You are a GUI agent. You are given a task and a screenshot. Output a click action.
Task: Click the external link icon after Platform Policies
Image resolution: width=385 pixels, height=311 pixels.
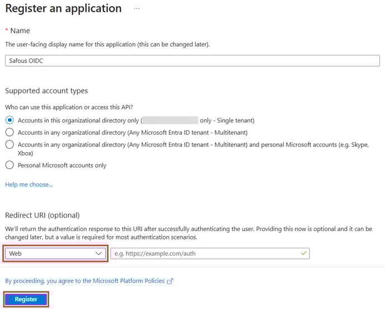tap(170, 281)
